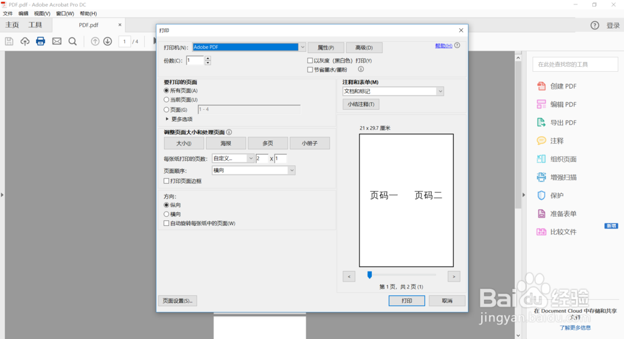624x339 pixels.
Task: Open the 注释 comment tool
Action: pos(550,140)
